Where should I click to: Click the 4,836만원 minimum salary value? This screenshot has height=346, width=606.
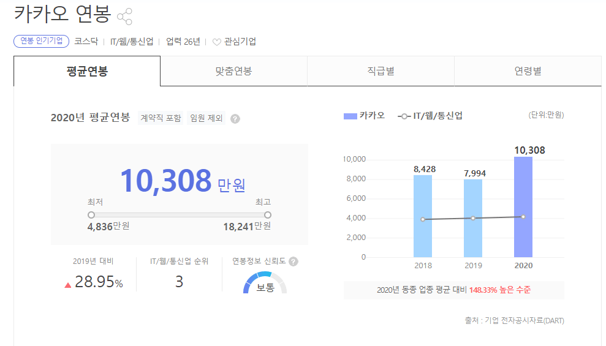(108, 227)
